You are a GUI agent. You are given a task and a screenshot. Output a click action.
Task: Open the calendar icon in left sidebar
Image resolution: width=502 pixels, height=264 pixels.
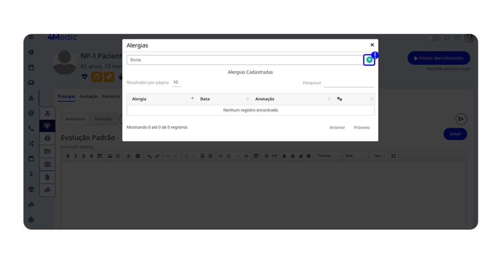[31, 67]
